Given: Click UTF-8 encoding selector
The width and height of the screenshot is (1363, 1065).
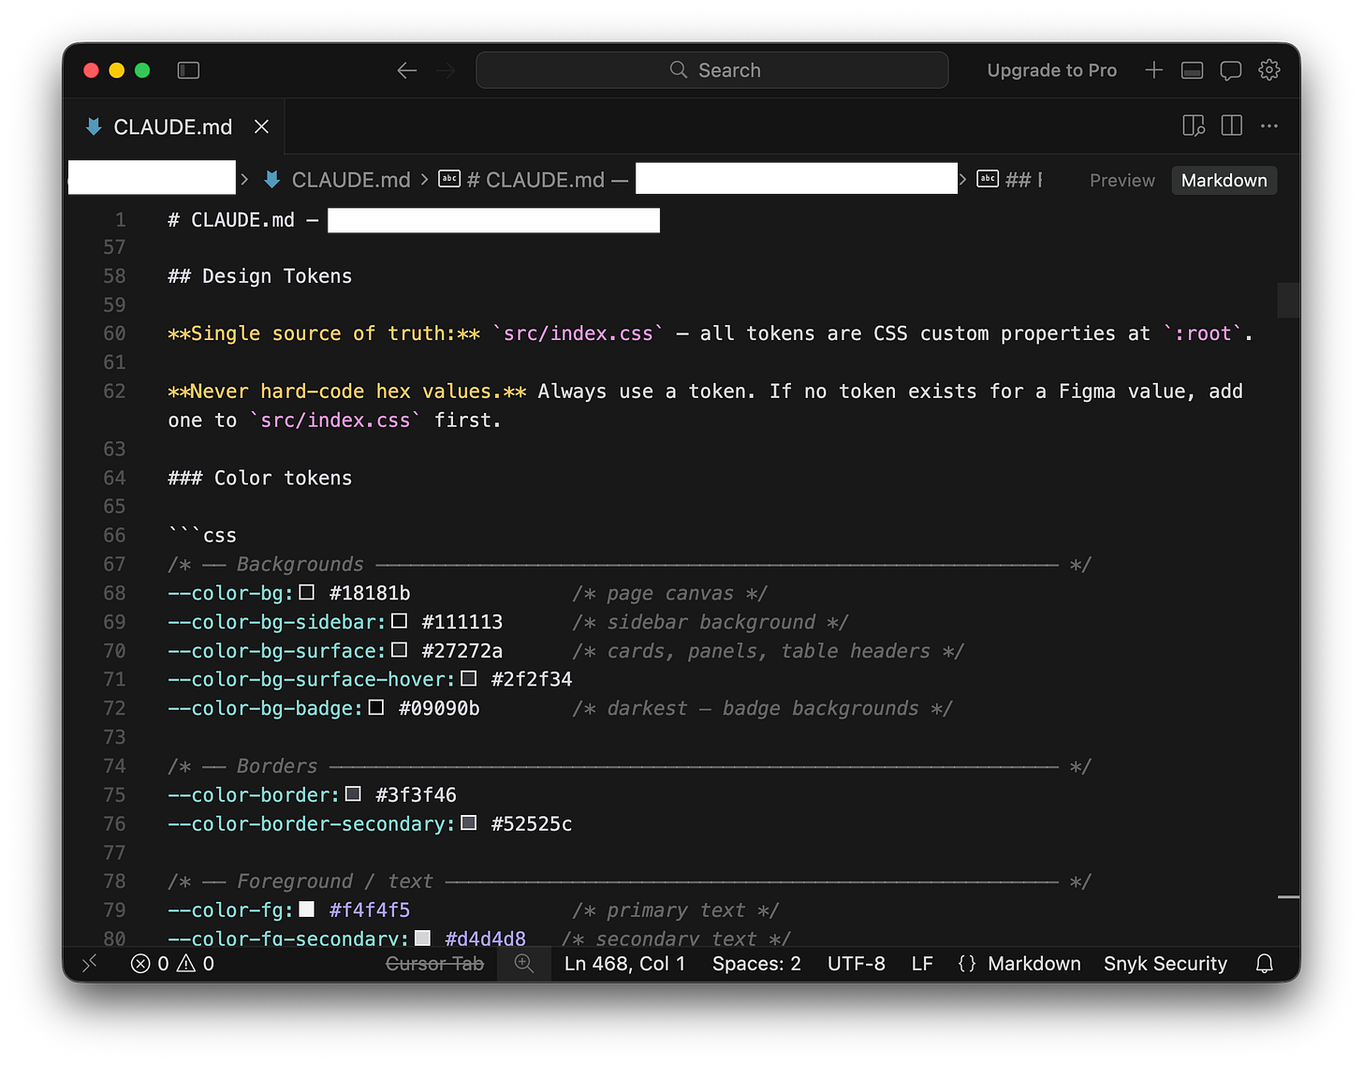Looking at the screenshot, I should (856, 963).
